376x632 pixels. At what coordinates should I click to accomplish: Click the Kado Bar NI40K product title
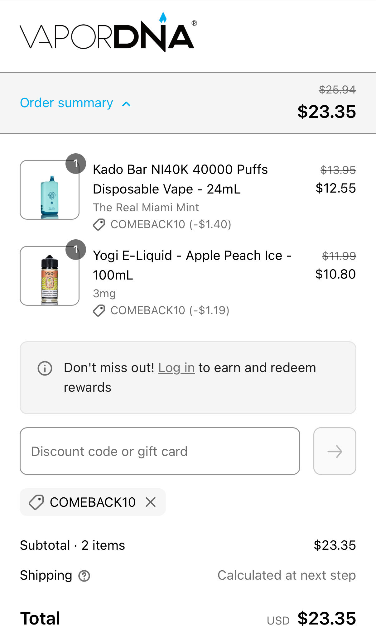click(181, 179)
